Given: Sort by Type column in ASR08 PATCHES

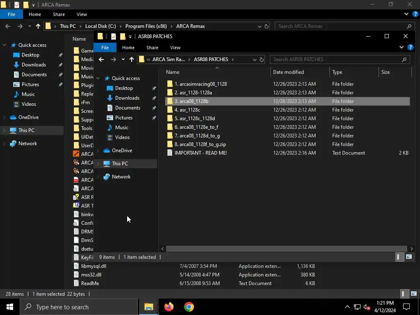Looking at the screenshot, I should click(x=354, y=72).
